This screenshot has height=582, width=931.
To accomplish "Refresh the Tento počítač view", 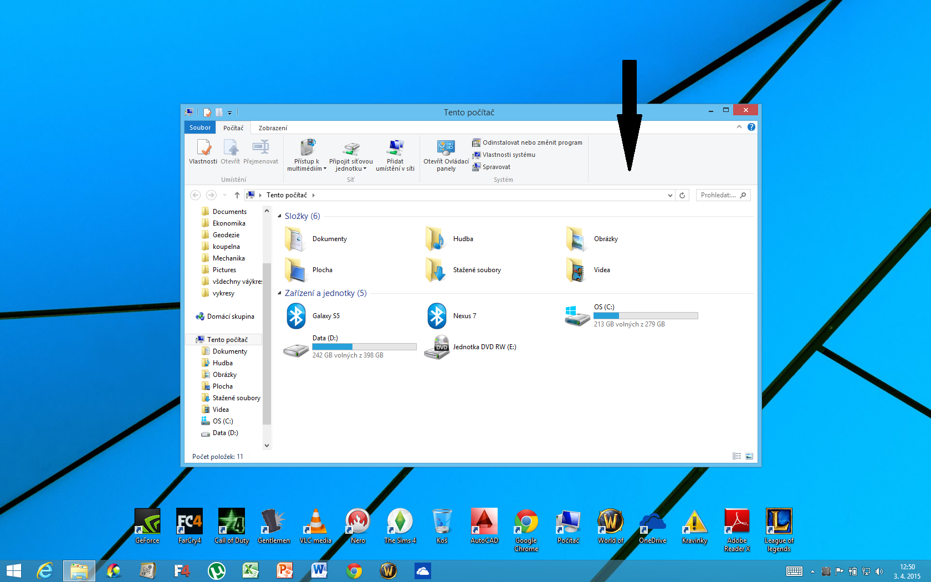I will click(x=682, y=195).
